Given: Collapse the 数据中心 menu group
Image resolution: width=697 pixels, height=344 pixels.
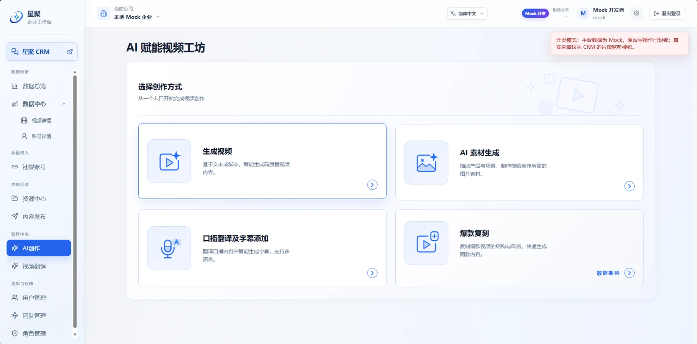Looking at the screenshot, I should click(x=39, y=104).
